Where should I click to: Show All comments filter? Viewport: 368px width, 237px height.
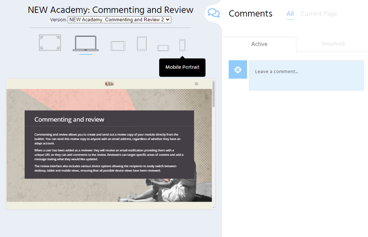coord(290,14)
